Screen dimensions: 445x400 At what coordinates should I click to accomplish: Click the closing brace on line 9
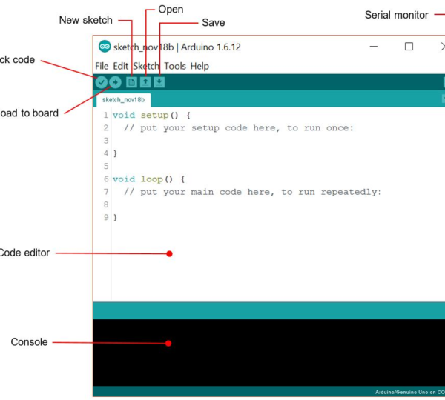(115, 218)
